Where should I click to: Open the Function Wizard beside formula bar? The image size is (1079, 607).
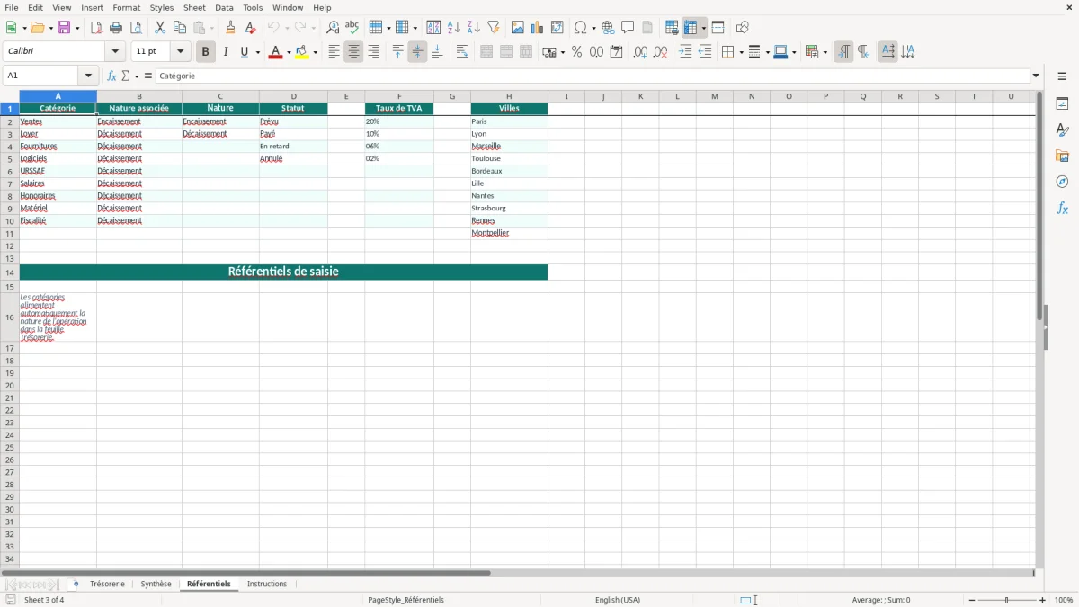pyautogui.click(x=111, y=76)
